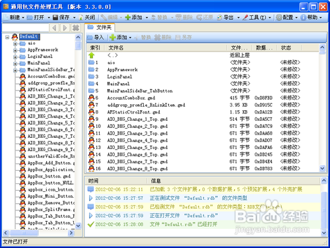This screenshot has height=248, width=330.
Task: Click the 保存 (Save) toolbar button
Action: pyautogui.click(x=61, y=17)
